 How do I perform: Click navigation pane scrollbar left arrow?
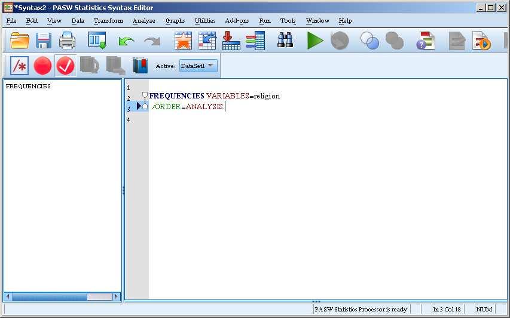8,297
